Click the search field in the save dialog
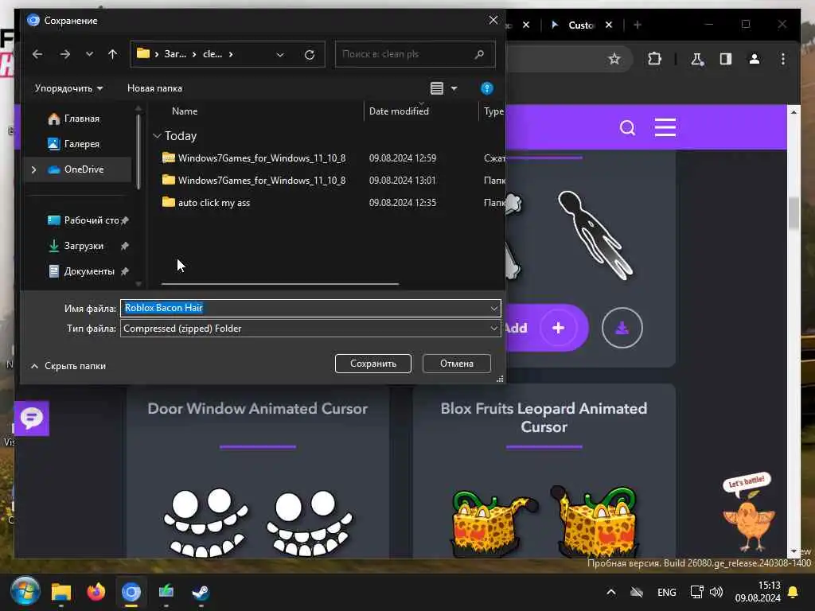The image size is (815, 611). click(x=415, y=54)
